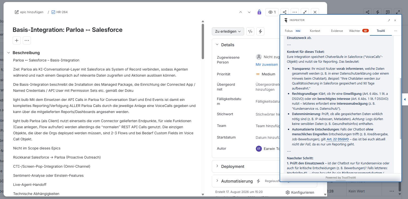Viewport: 408px width, 199px height.
Task: Go to next issue with down arrow
Action: (249, 12)
